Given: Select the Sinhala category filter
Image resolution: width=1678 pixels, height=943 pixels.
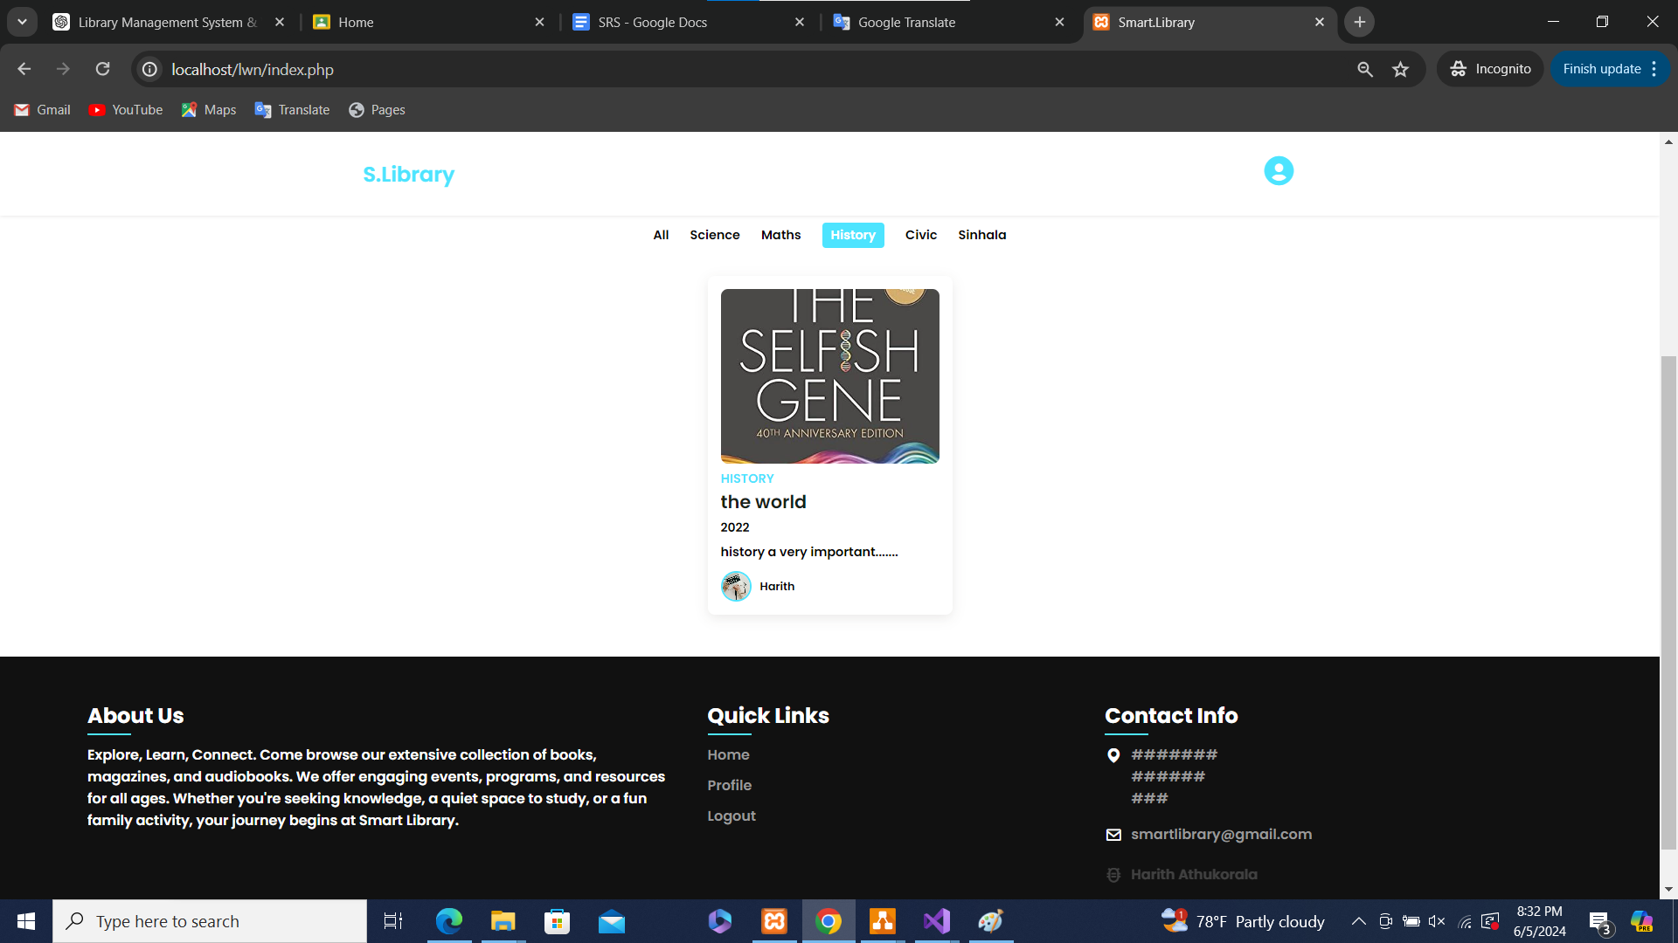Looking at the screenshot, I should click(x=981, y=235).
